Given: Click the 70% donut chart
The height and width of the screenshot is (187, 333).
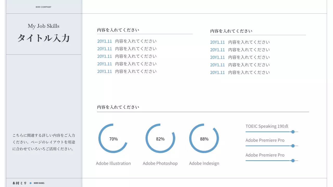Looking at the screenshot, I should [113, 138].
